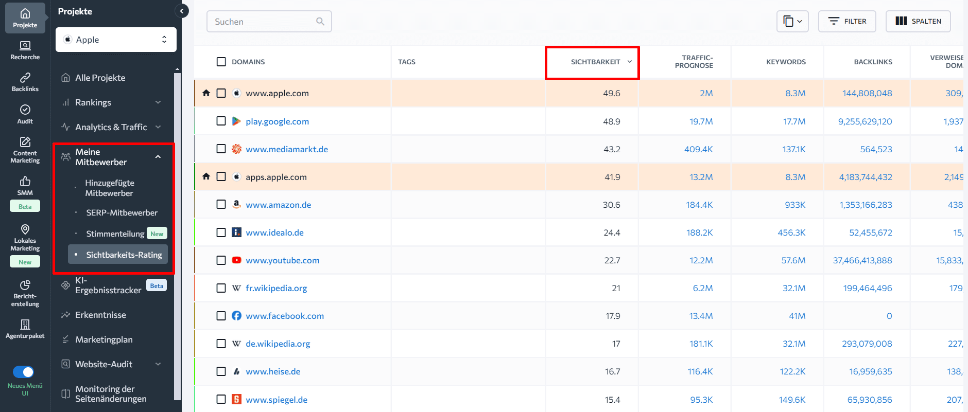
Task: Click the Facebook favicon
Action: 236,316
